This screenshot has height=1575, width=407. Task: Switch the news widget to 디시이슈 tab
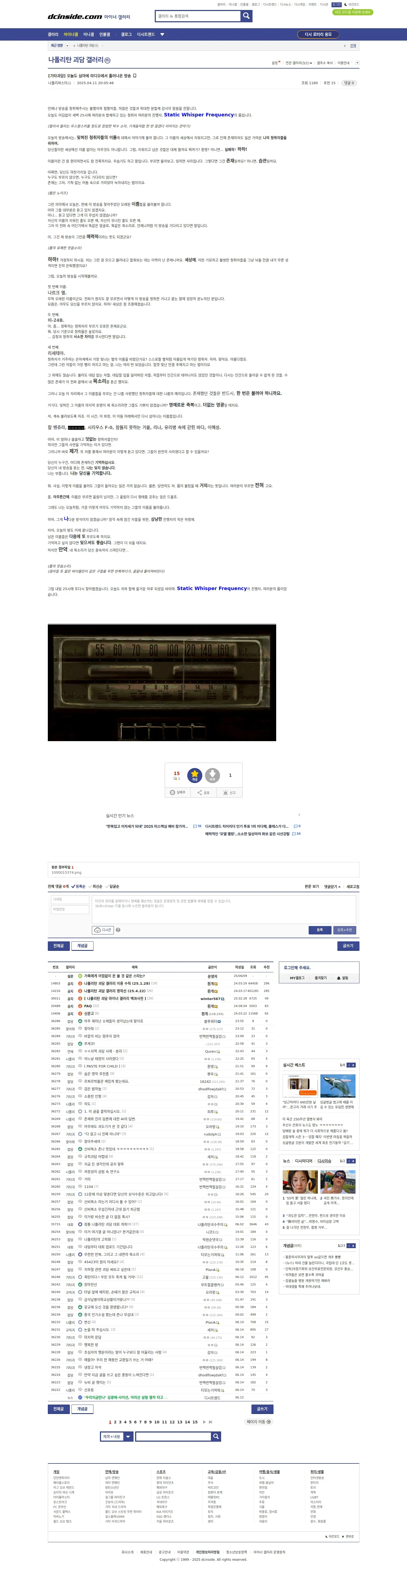(325, 1161)
